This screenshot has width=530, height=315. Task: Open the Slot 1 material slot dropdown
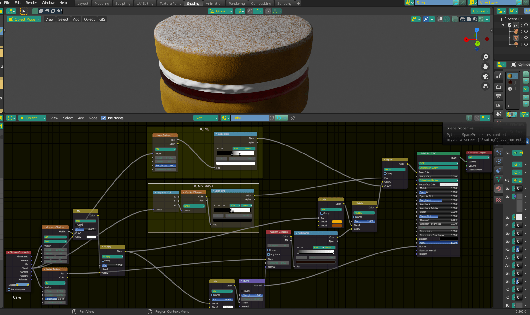click(x=206, y=118)
